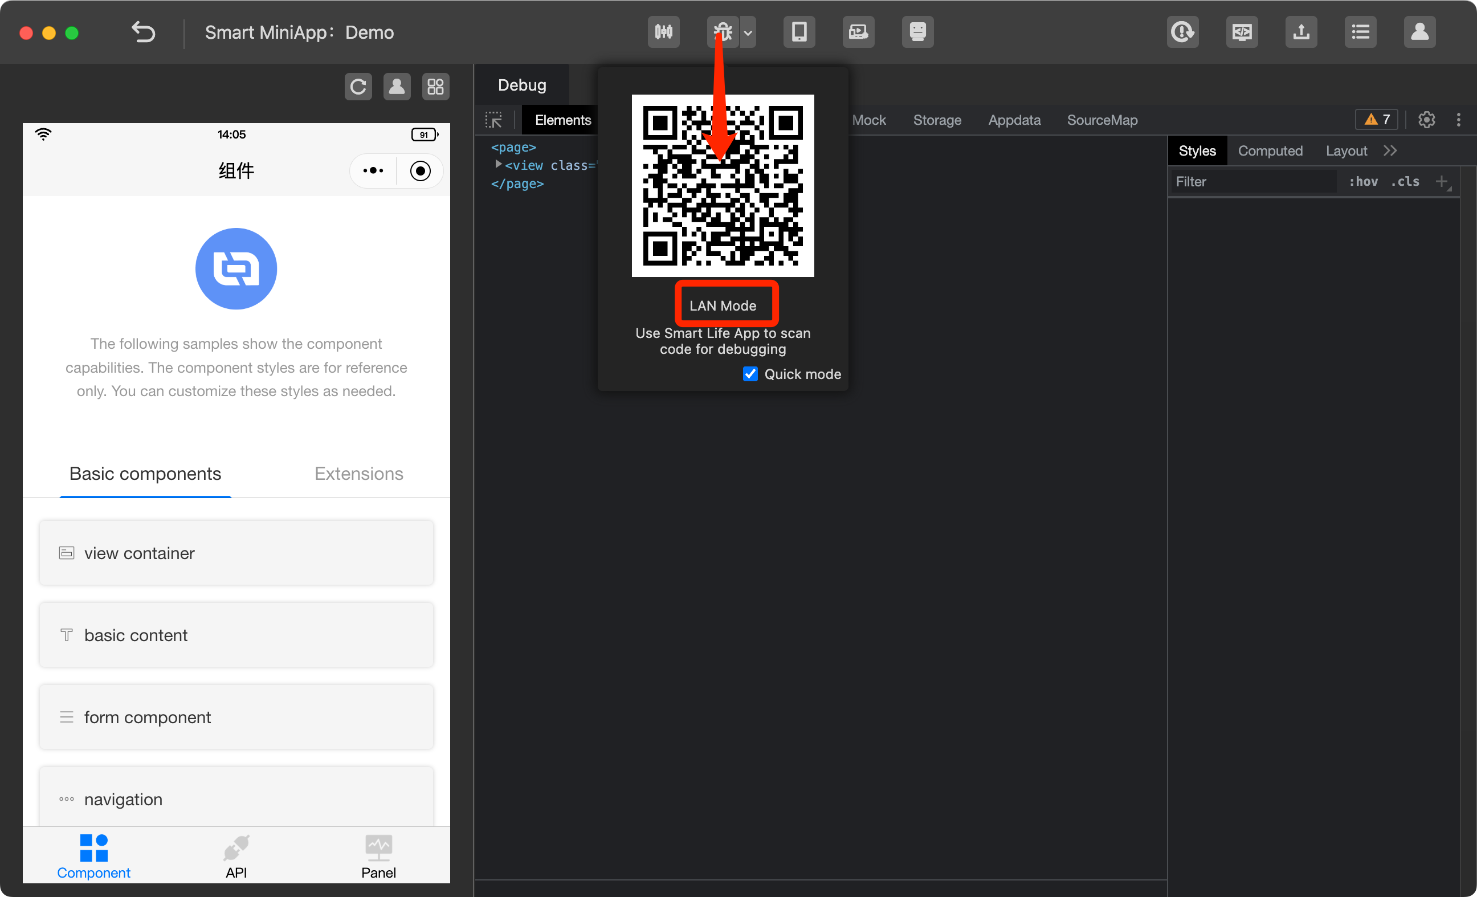Open the Mock tab

pyautogui.click(x=868, y=120)
